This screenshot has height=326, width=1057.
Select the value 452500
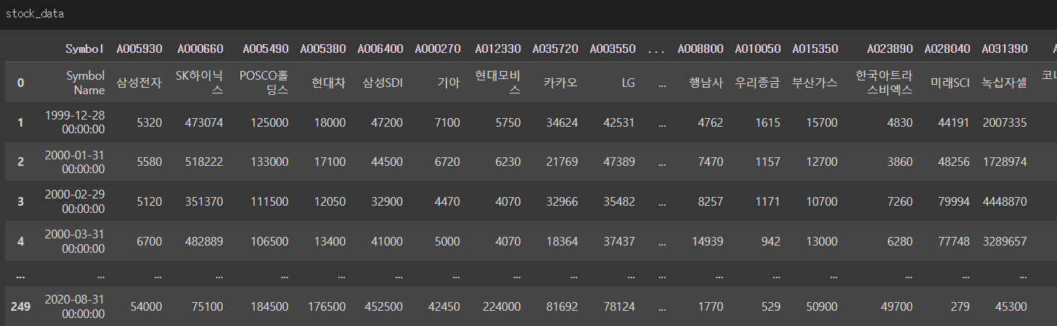pos(384,306)
